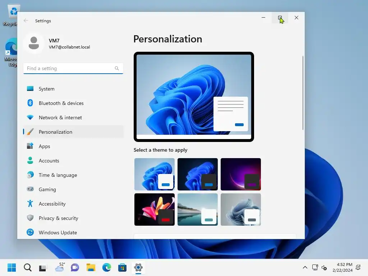Click the Bluetooth icon in sidebar
The image size is (368, 276).
pyautogui.click(x=30, y=103)
